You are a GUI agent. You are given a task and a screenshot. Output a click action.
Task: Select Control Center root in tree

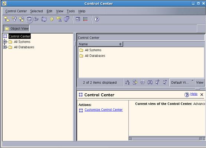point(19,36)
